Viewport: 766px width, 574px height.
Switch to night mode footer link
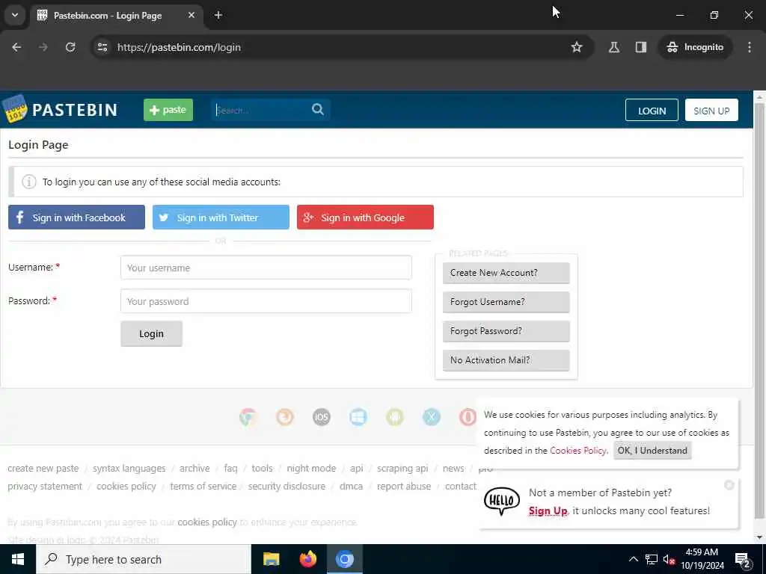click(x=311, y=468)
